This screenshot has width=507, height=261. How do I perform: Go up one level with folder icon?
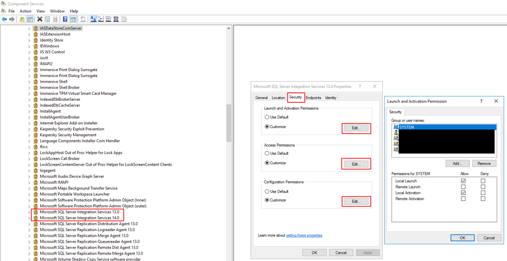22,19
